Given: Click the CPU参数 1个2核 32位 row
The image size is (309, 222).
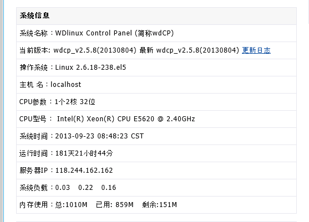Looking at the screenshot, I should pyautogui.click(x=156, y=102).
